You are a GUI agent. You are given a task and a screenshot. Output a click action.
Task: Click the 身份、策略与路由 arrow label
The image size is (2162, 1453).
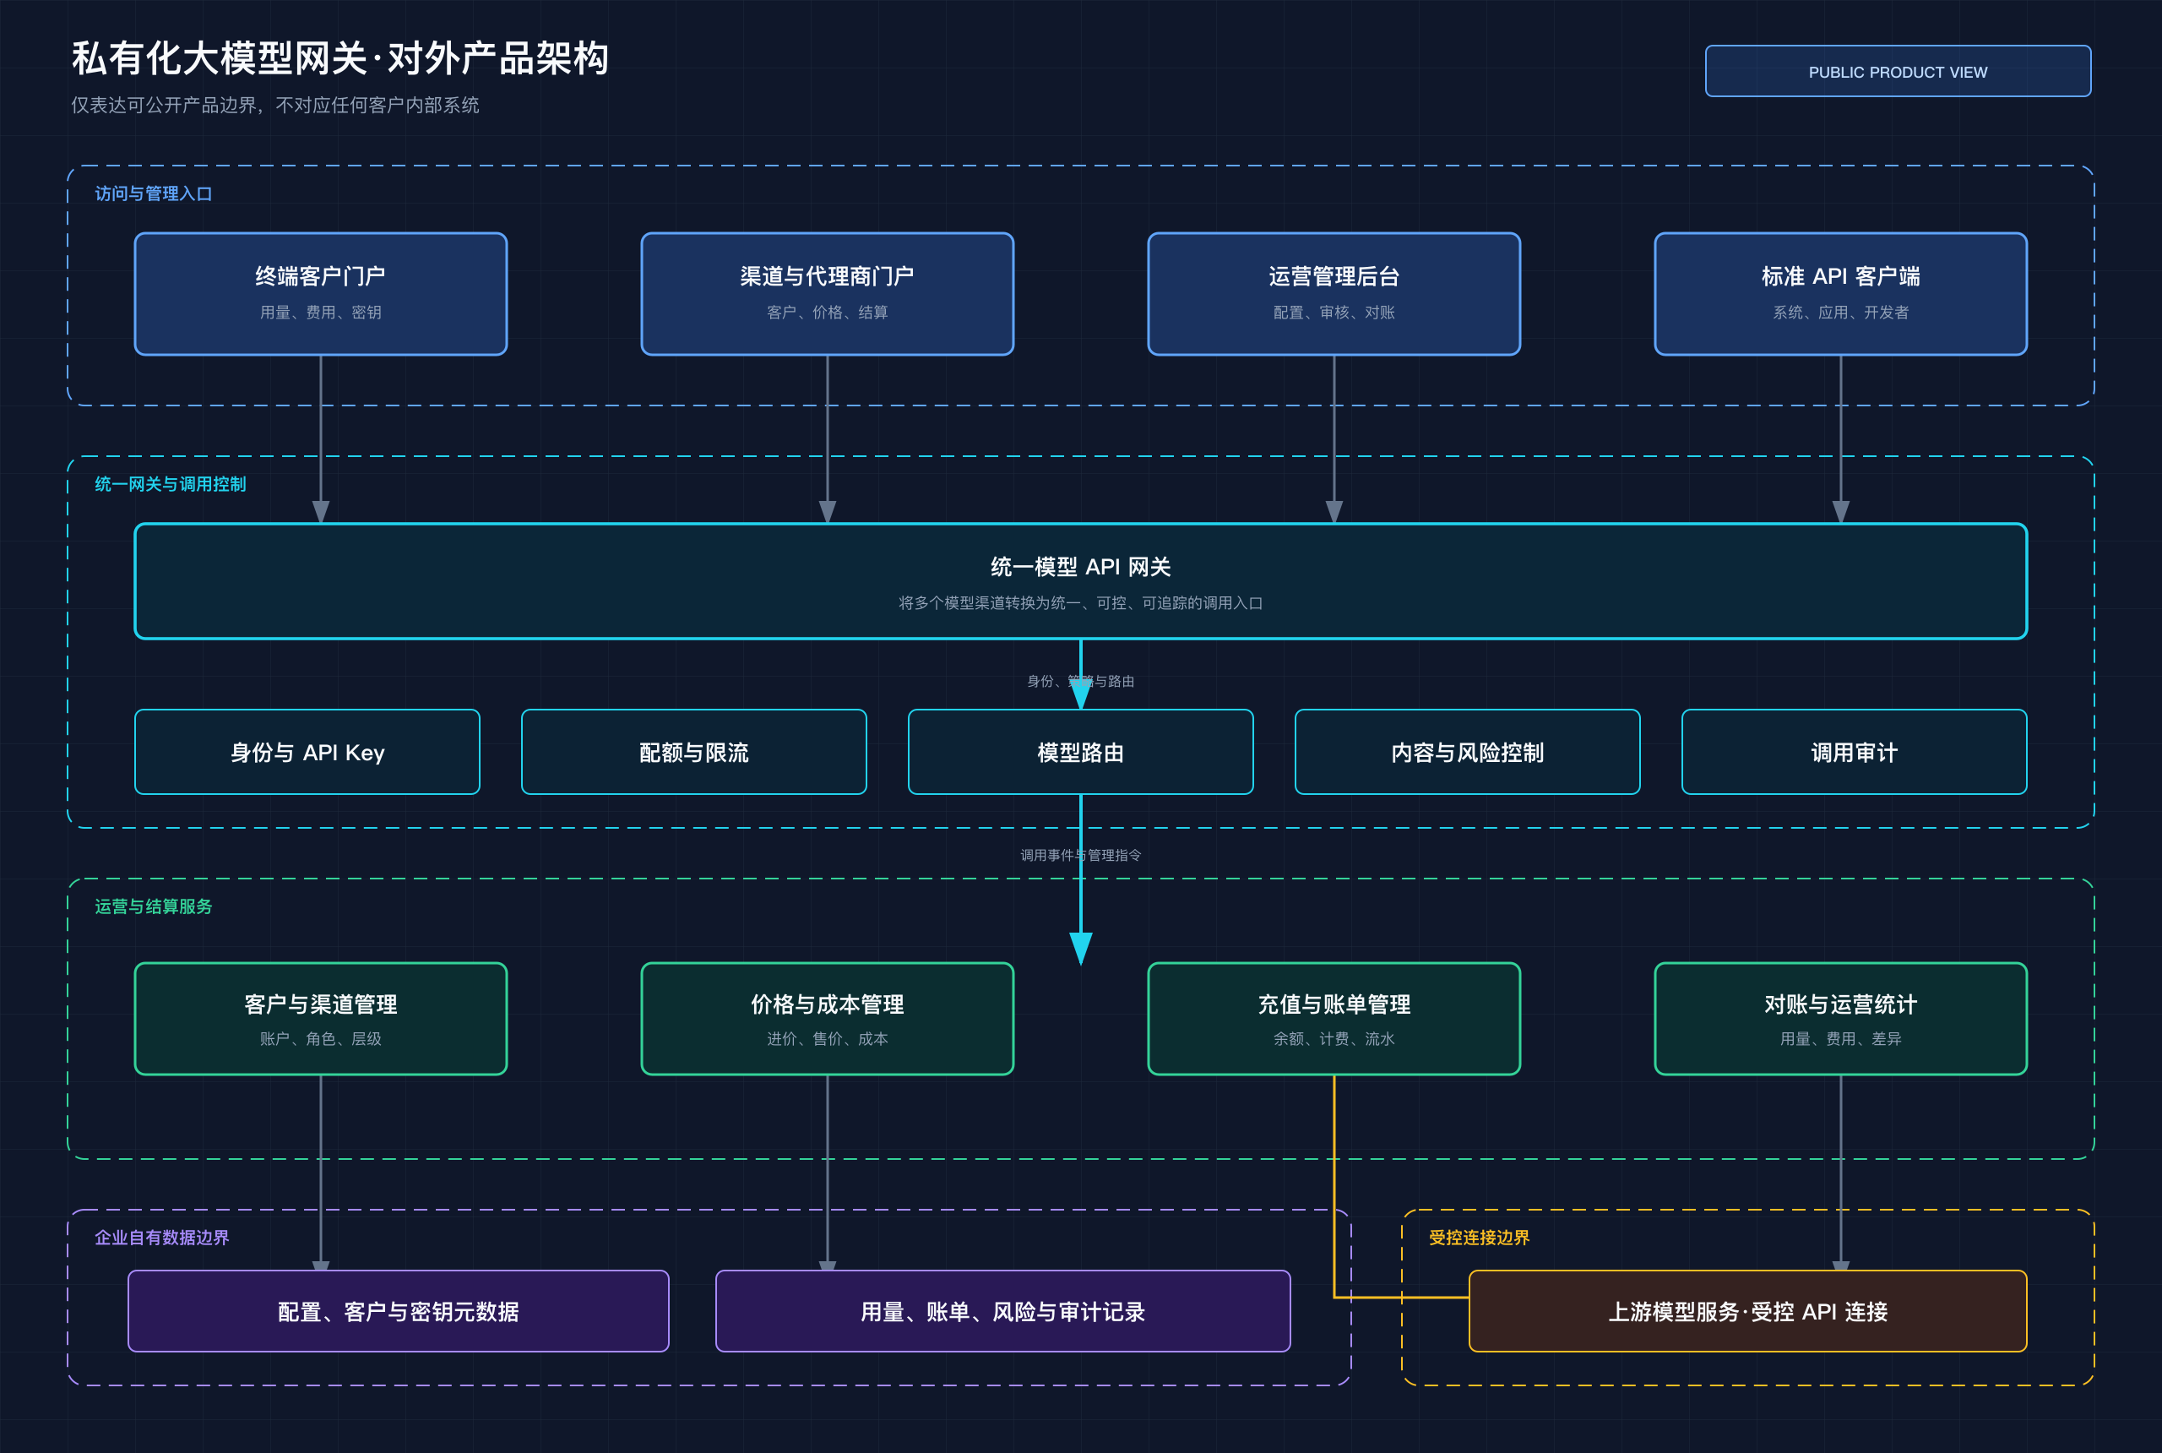1081,681
